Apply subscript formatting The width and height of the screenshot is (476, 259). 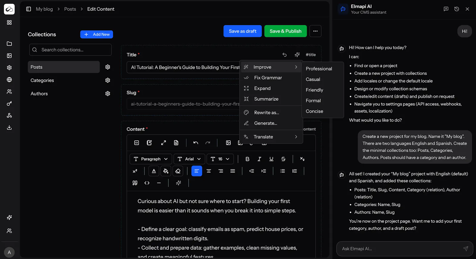pos(302,159)
